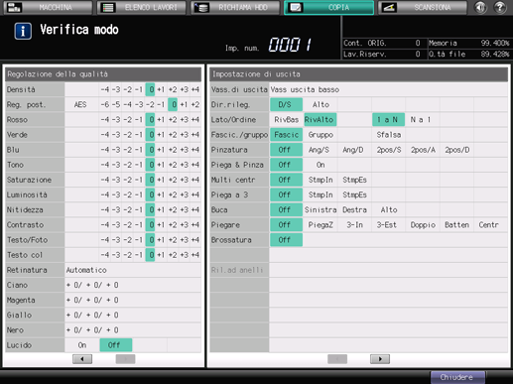Turn Piega & Pinza Off

point(286,165)
